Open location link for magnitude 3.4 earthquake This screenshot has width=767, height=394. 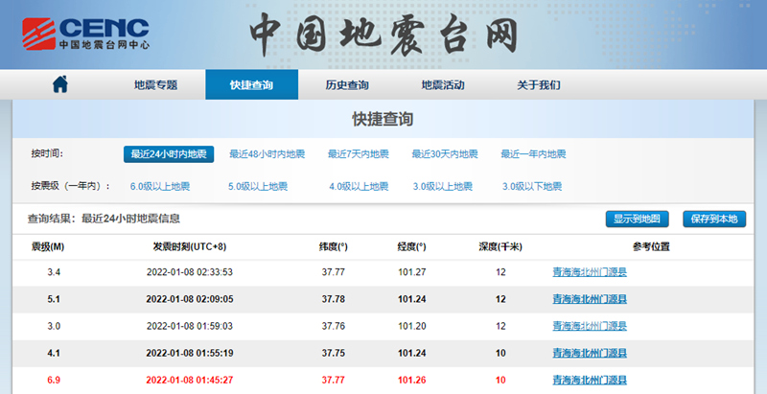[590, 272]
